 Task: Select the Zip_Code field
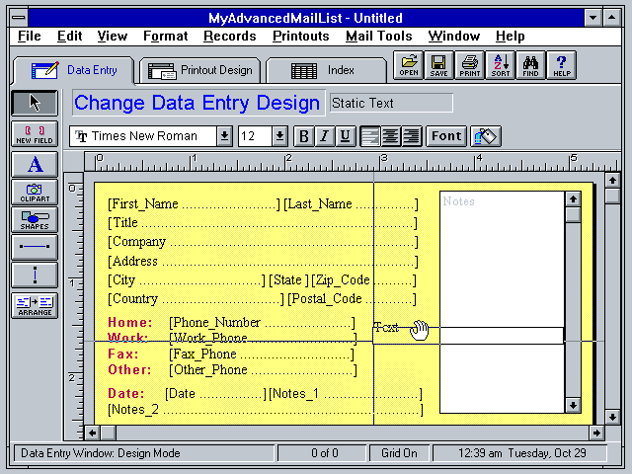pyautogui.click(x=363, y=280)
